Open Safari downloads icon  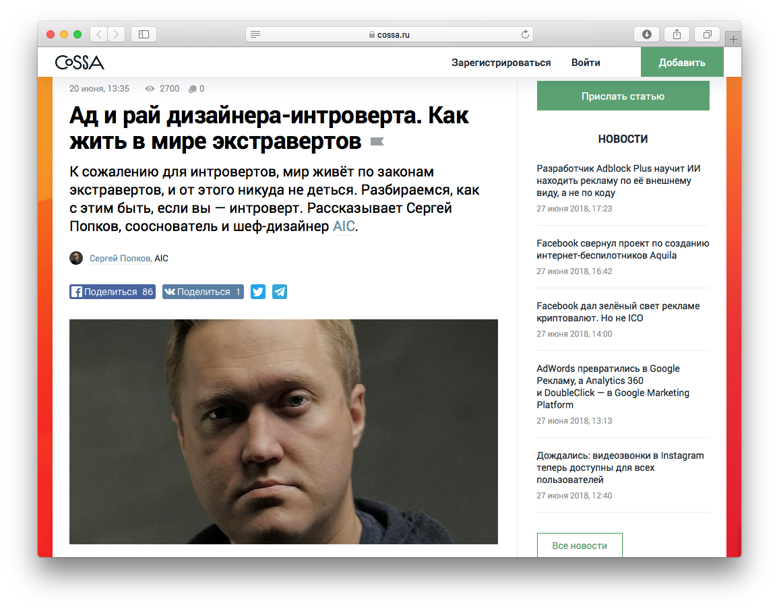pyautogui.click(x=647, y=34)
